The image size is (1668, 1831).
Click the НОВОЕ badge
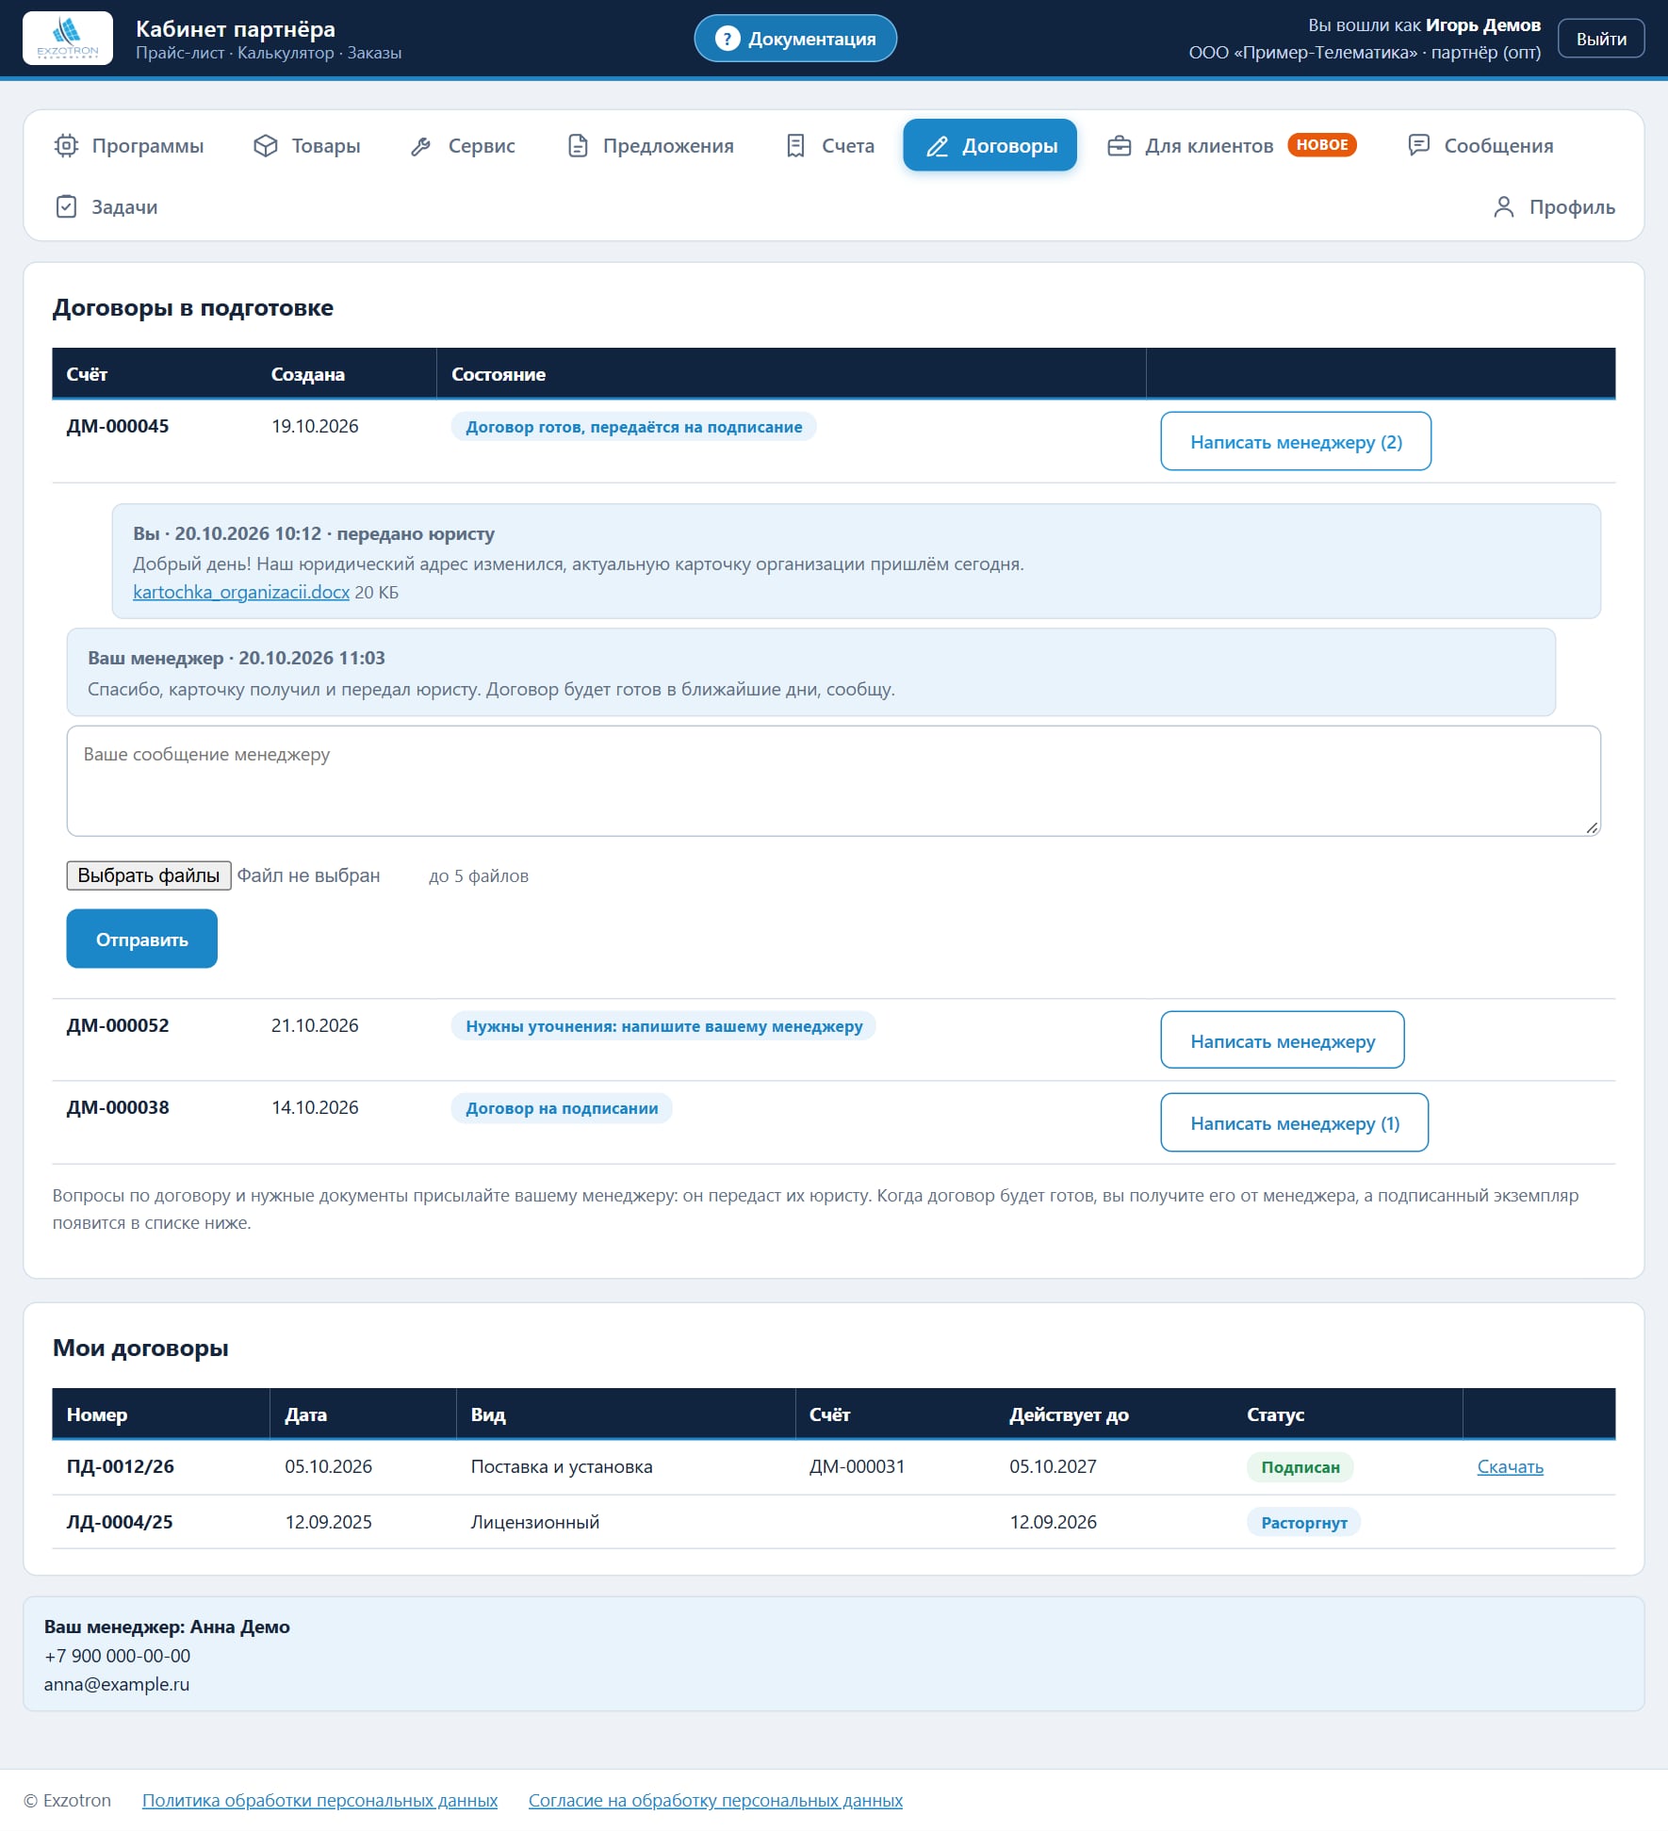pyautogui.click(x=1322, y=145)
